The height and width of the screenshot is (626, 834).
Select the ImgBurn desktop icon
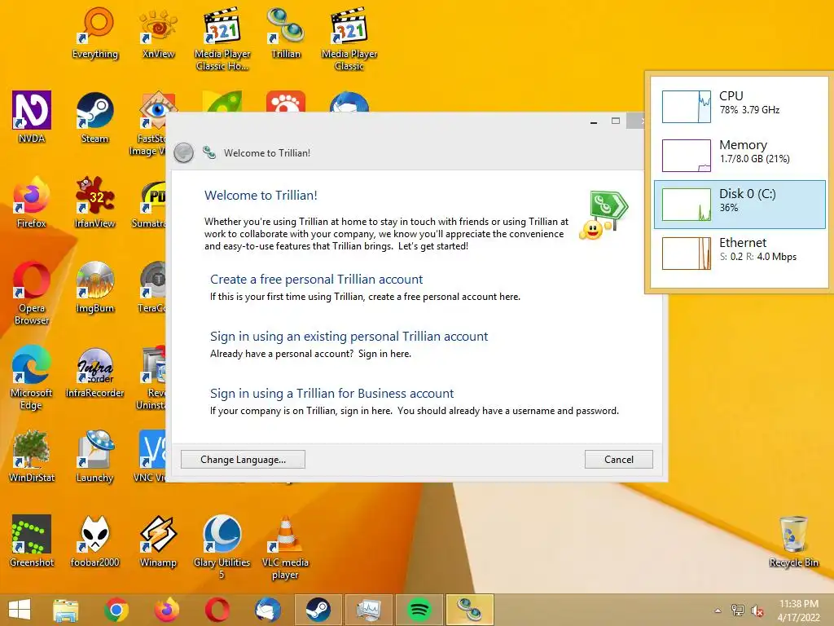click(94, 288)
